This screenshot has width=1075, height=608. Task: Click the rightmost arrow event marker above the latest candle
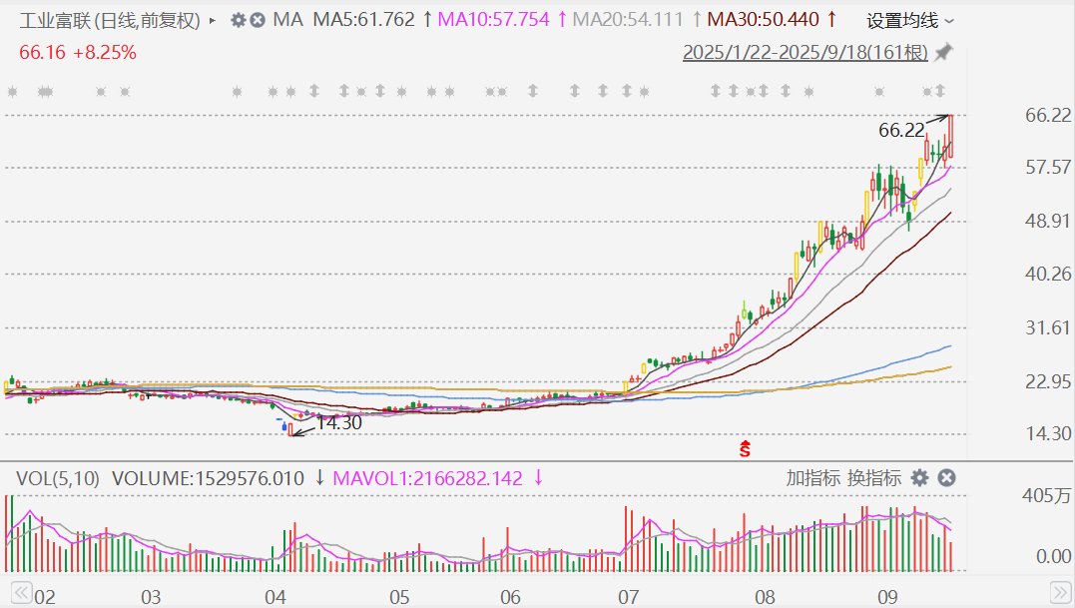click(x=940, y=91)
